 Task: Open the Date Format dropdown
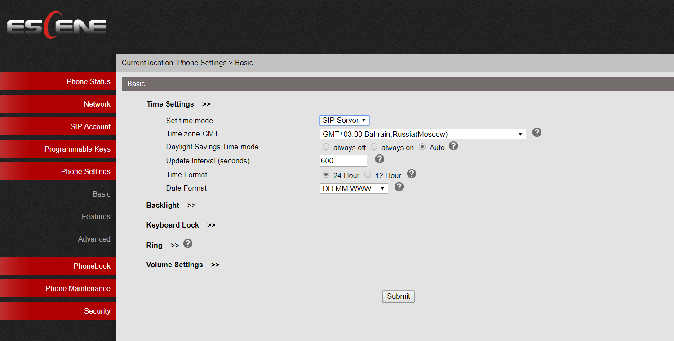point(354,188)
